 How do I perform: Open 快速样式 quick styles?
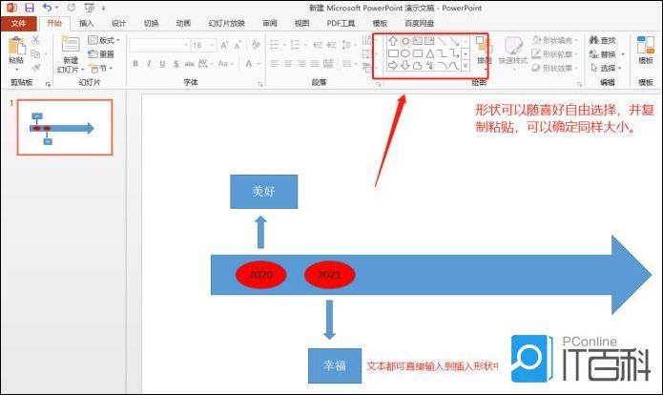tap(513, 52)
